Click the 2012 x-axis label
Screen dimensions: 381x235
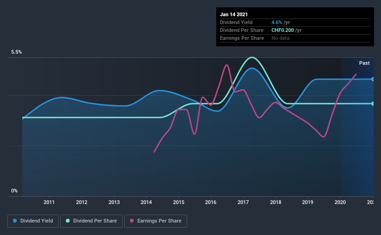coord(82,202)
